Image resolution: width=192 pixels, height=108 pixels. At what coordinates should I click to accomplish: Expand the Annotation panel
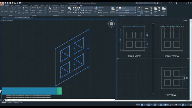click(x=57, y=15)
